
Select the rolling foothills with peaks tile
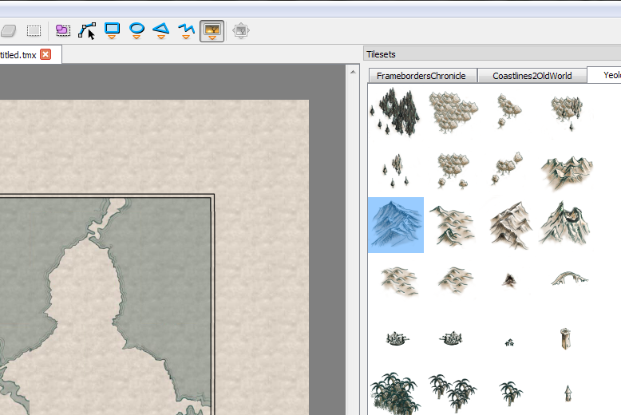(x=453, y=225)
